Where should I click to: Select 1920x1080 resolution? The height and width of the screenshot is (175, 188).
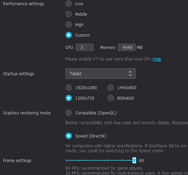pos(69,87)
